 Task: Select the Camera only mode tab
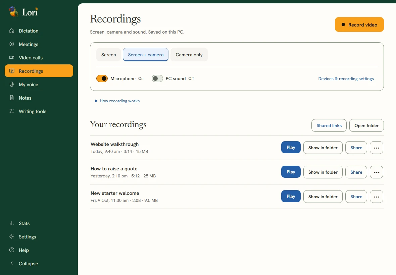tap(189, 55)
